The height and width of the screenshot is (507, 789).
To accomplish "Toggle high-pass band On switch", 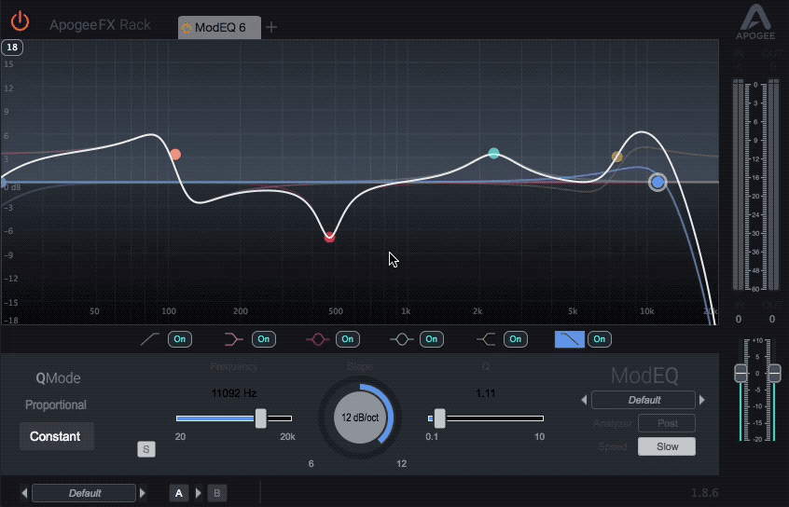I will coord(180,339).
